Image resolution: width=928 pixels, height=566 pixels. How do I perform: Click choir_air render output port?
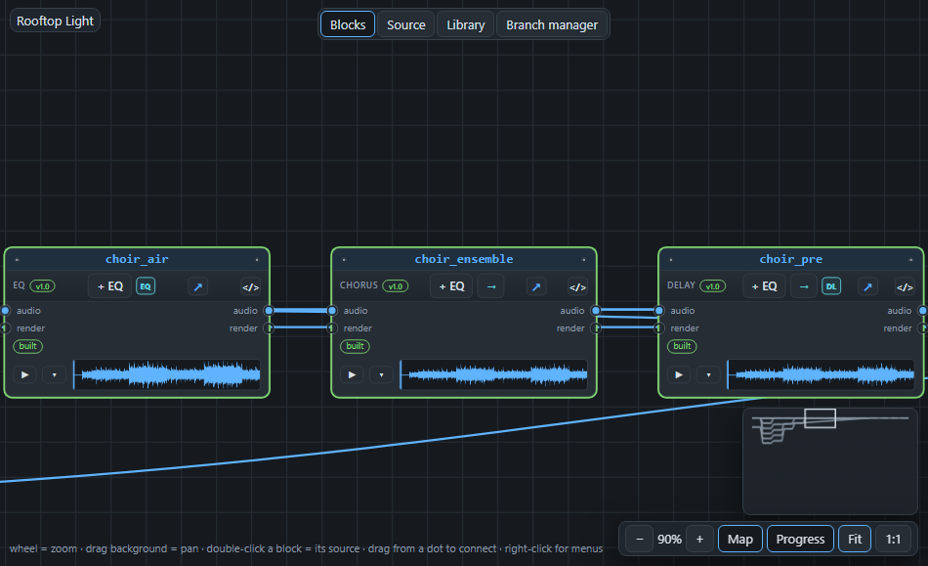tap(269, 327)
